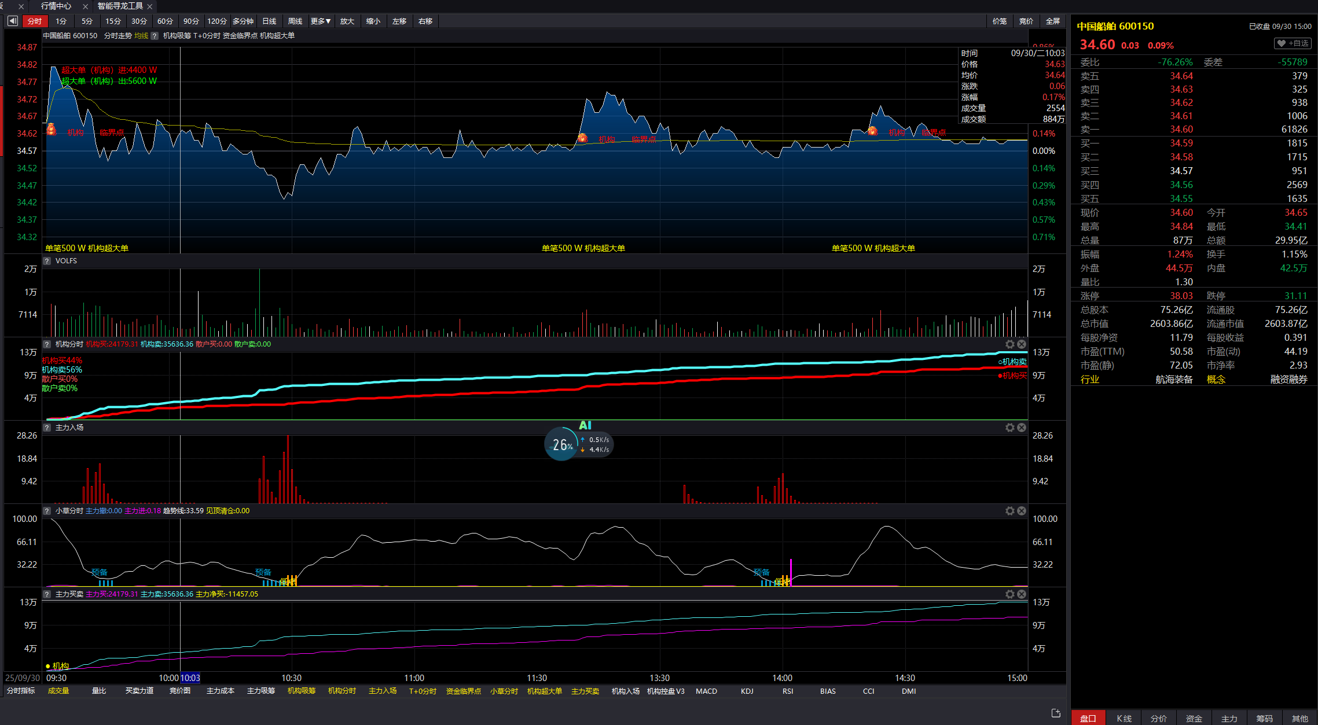Open the 多分钟 period selector
Viewport: 1318px width, 725px height.
point(243,21)
